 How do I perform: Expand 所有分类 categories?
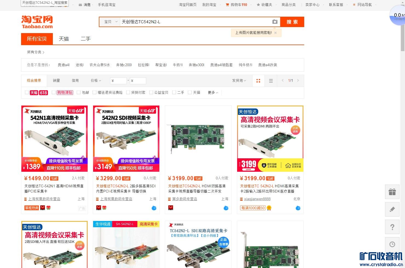pos(36,52)
